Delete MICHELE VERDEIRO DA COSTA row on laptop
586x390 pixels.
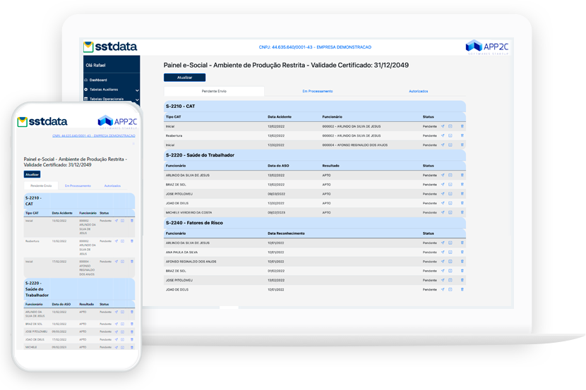[462, 212]
